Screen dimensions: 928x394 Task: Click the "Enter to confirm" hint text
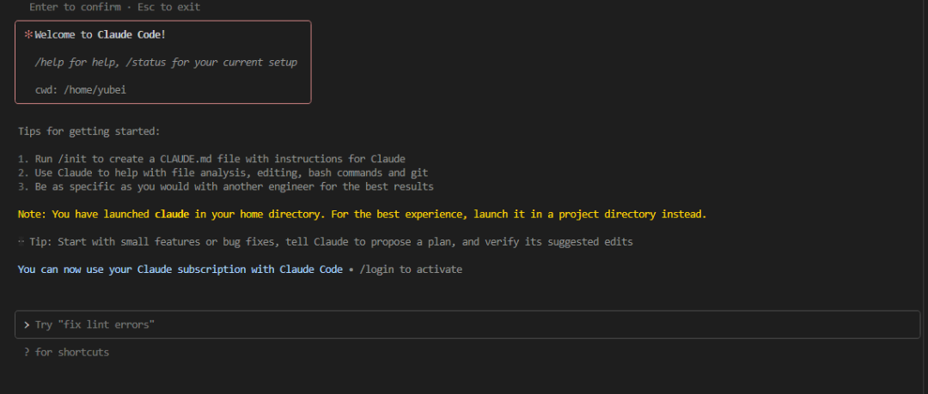pyautogui.click(x=75, y=7)
